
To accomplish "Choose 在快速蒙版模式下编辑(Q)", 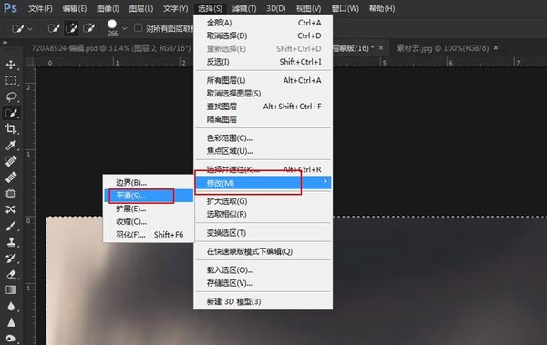I will pyautogui.click(x=263, y=251).
